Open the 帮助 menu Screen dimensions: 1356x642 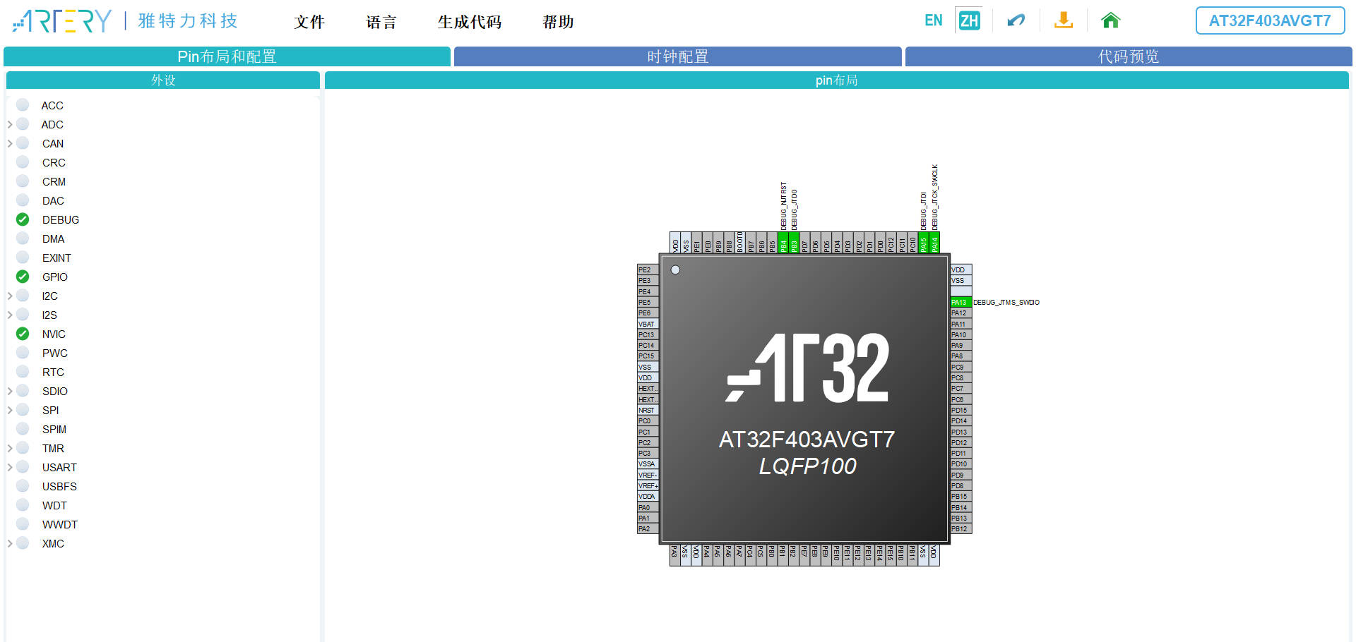pos(557,22)
